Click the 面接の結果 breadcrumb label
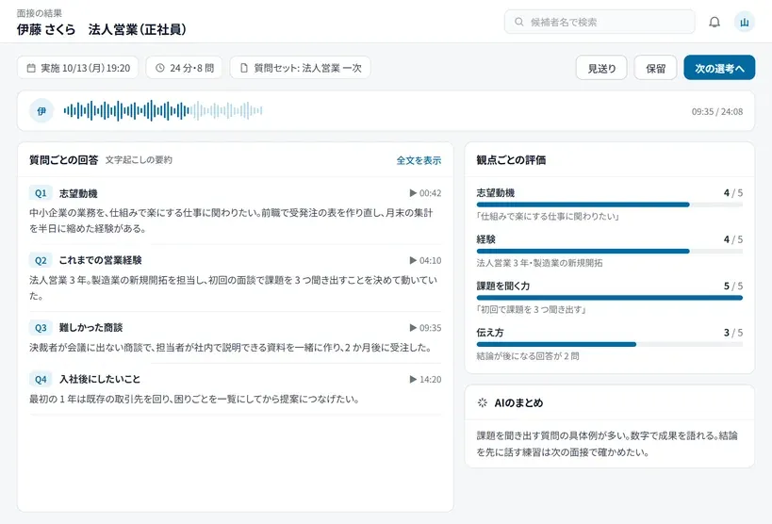 click(40, 13)
